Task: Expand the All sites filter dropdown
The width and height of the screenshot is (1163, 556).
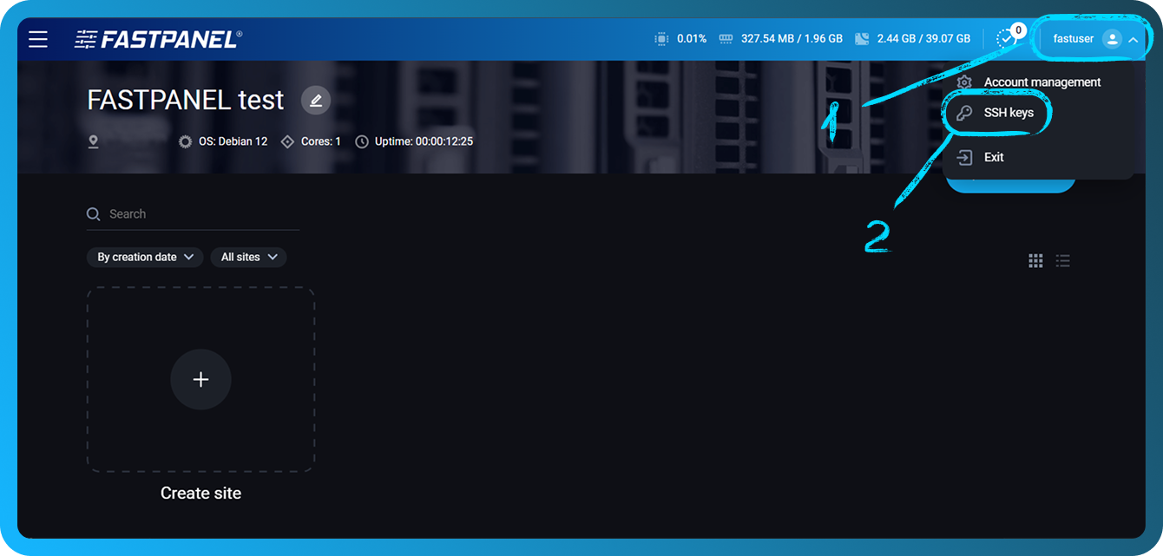Action: [x=248, y=257]
